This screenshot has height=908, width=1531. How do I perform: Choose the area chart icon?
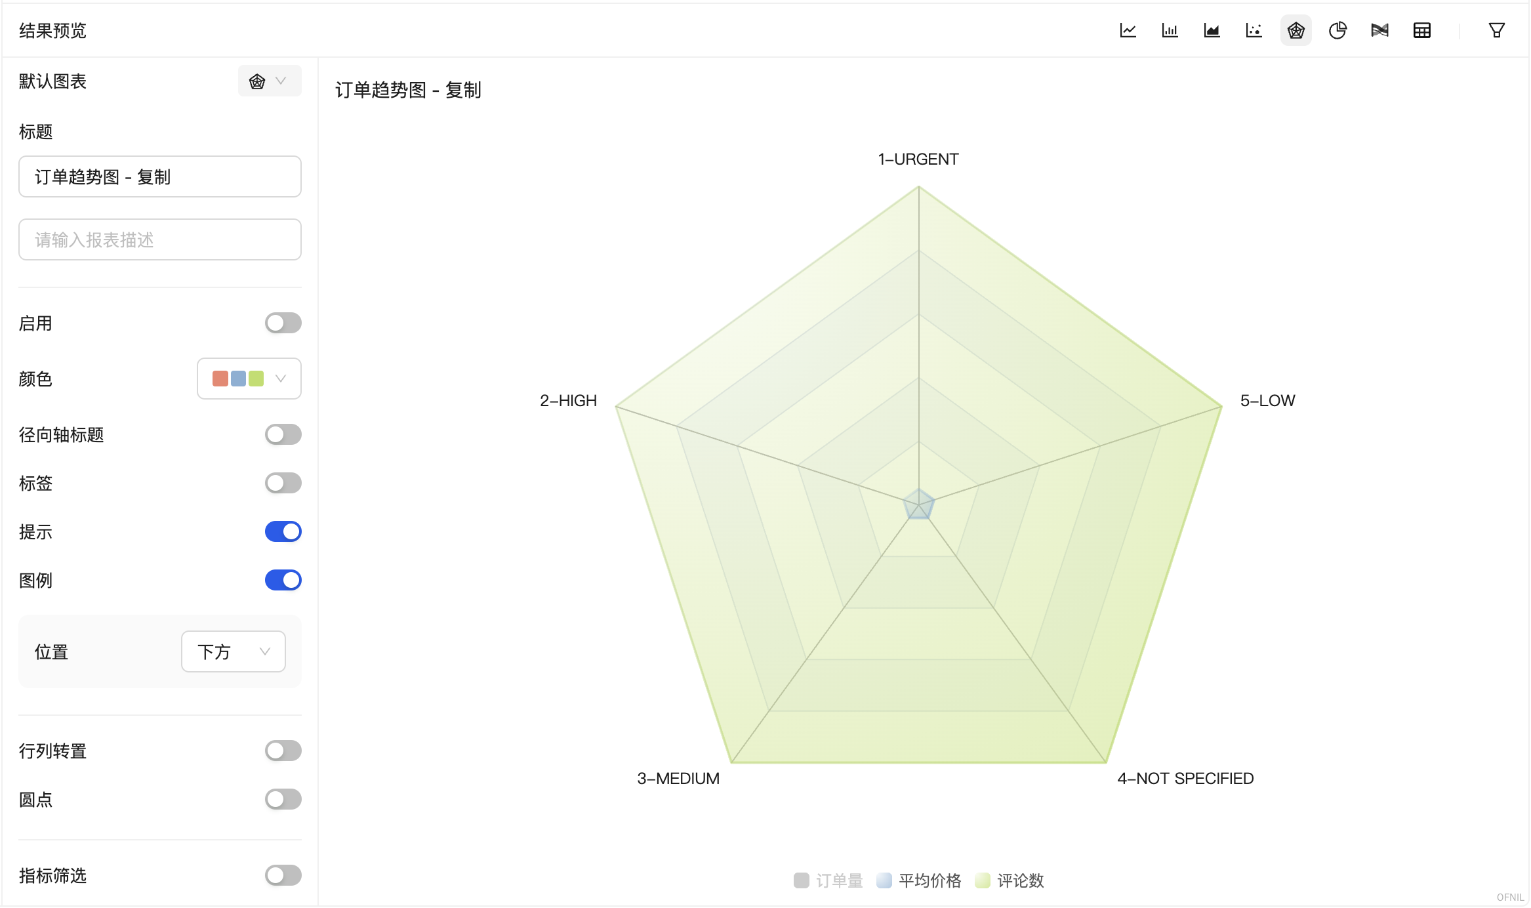1212,30
